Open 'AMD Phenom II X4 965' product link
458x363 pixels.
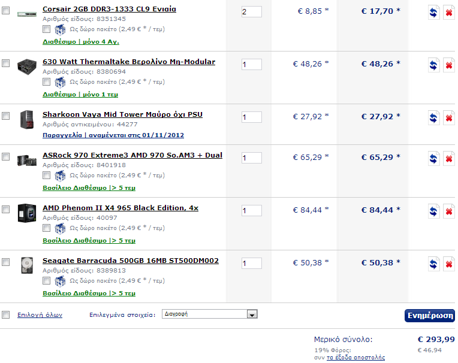120,208
